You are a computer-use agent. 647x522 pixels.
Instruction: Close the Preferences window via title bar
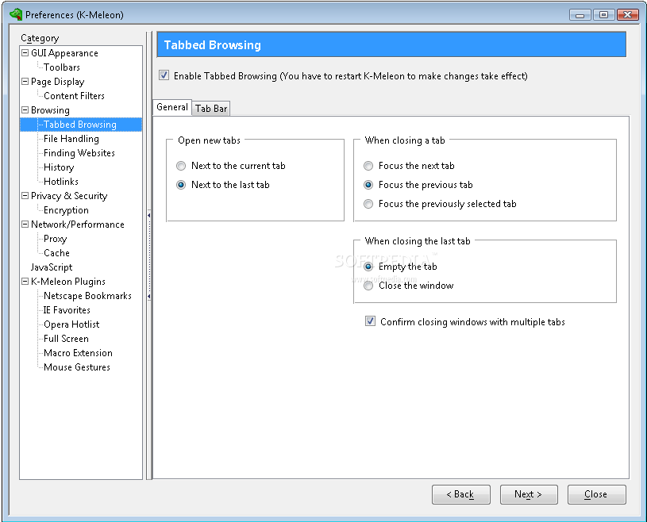click(628, 15)
